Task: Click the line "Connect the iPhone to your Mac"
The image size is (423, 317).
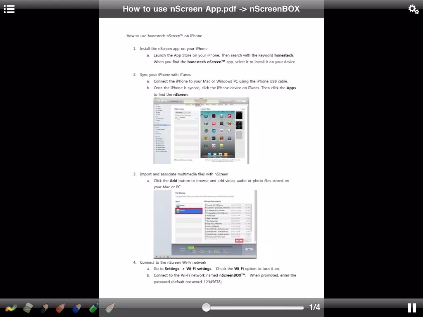Action: pos(221,81)
